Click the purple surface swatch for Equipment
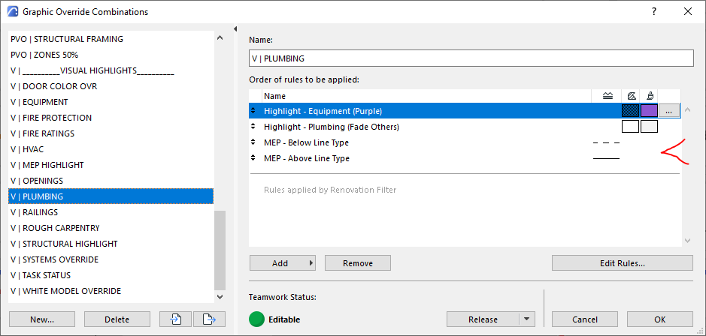 tap(650, 111)
